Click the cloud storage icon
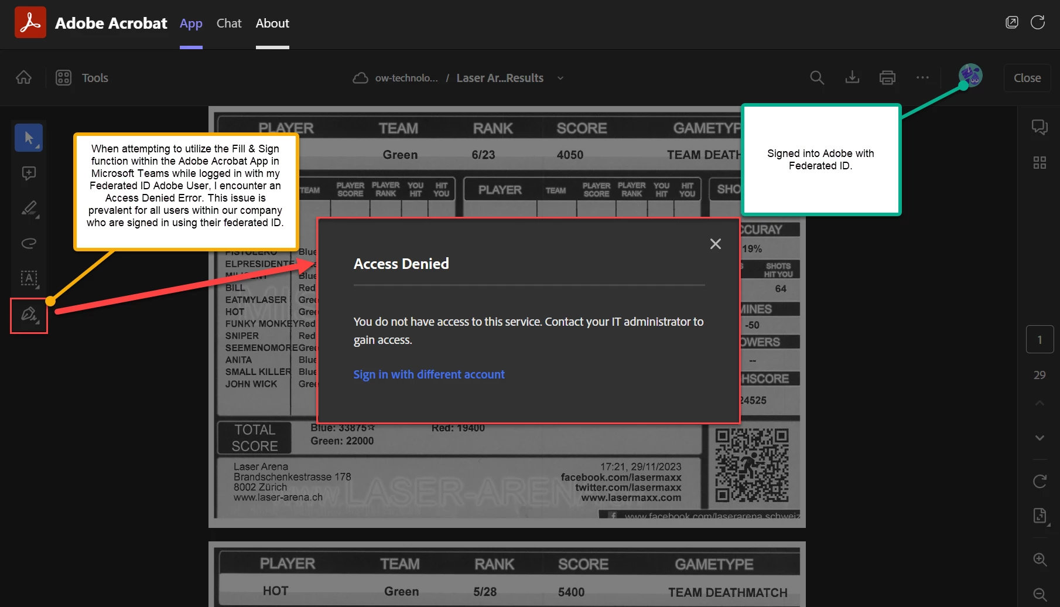This screenshot has width=1060, height=607. pos(360,78)
